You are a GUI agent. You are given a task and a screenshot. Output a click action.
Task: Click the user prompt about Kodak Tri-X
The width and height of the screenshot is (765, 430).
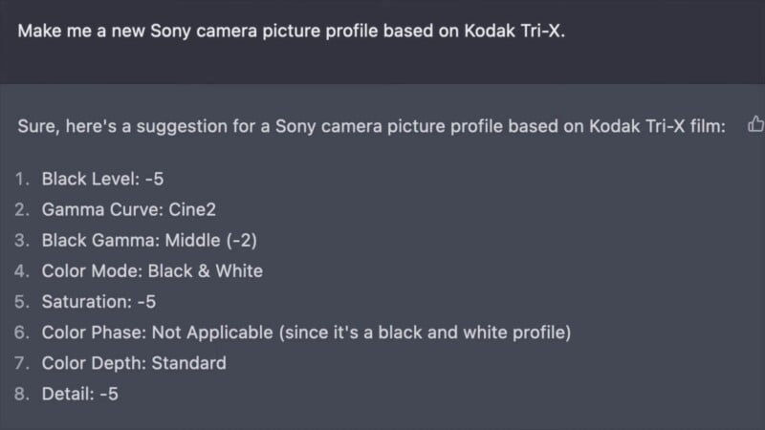click(x=292, y=32)
